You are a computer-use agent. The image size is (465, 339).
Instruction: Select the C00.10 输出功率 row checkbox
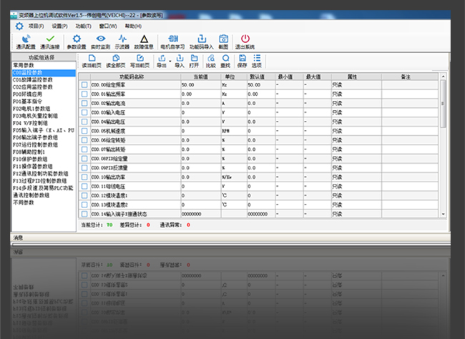[x=84, y=177]
